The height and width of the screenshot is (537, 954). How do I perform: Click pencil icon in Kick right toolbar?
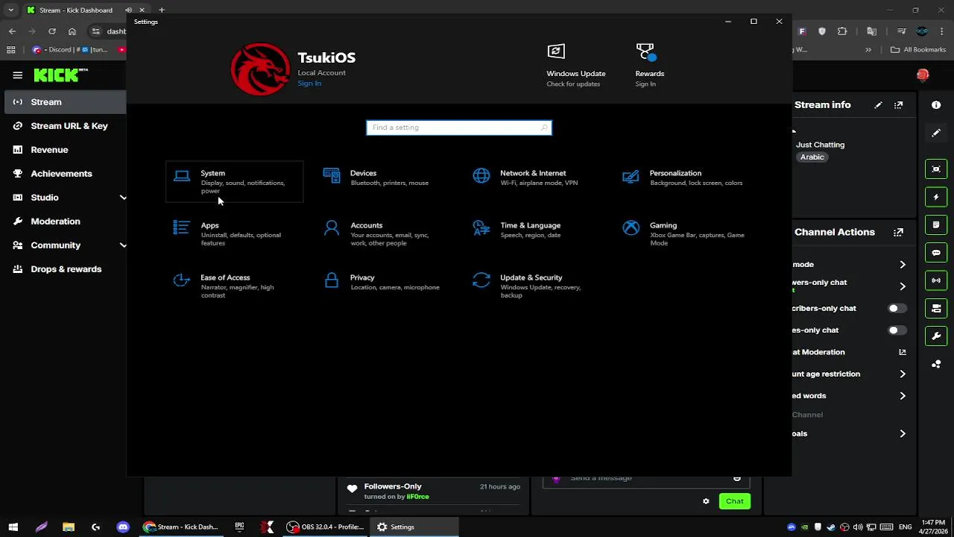pyautogui.click(x=937, y=134)
